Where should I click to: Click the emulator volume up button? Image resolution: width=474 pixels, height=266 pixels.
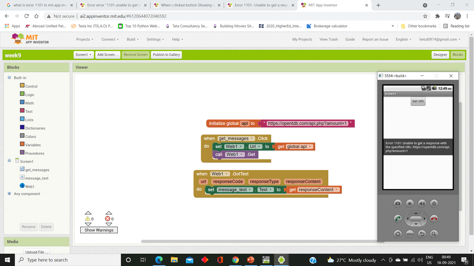(422, 203)
